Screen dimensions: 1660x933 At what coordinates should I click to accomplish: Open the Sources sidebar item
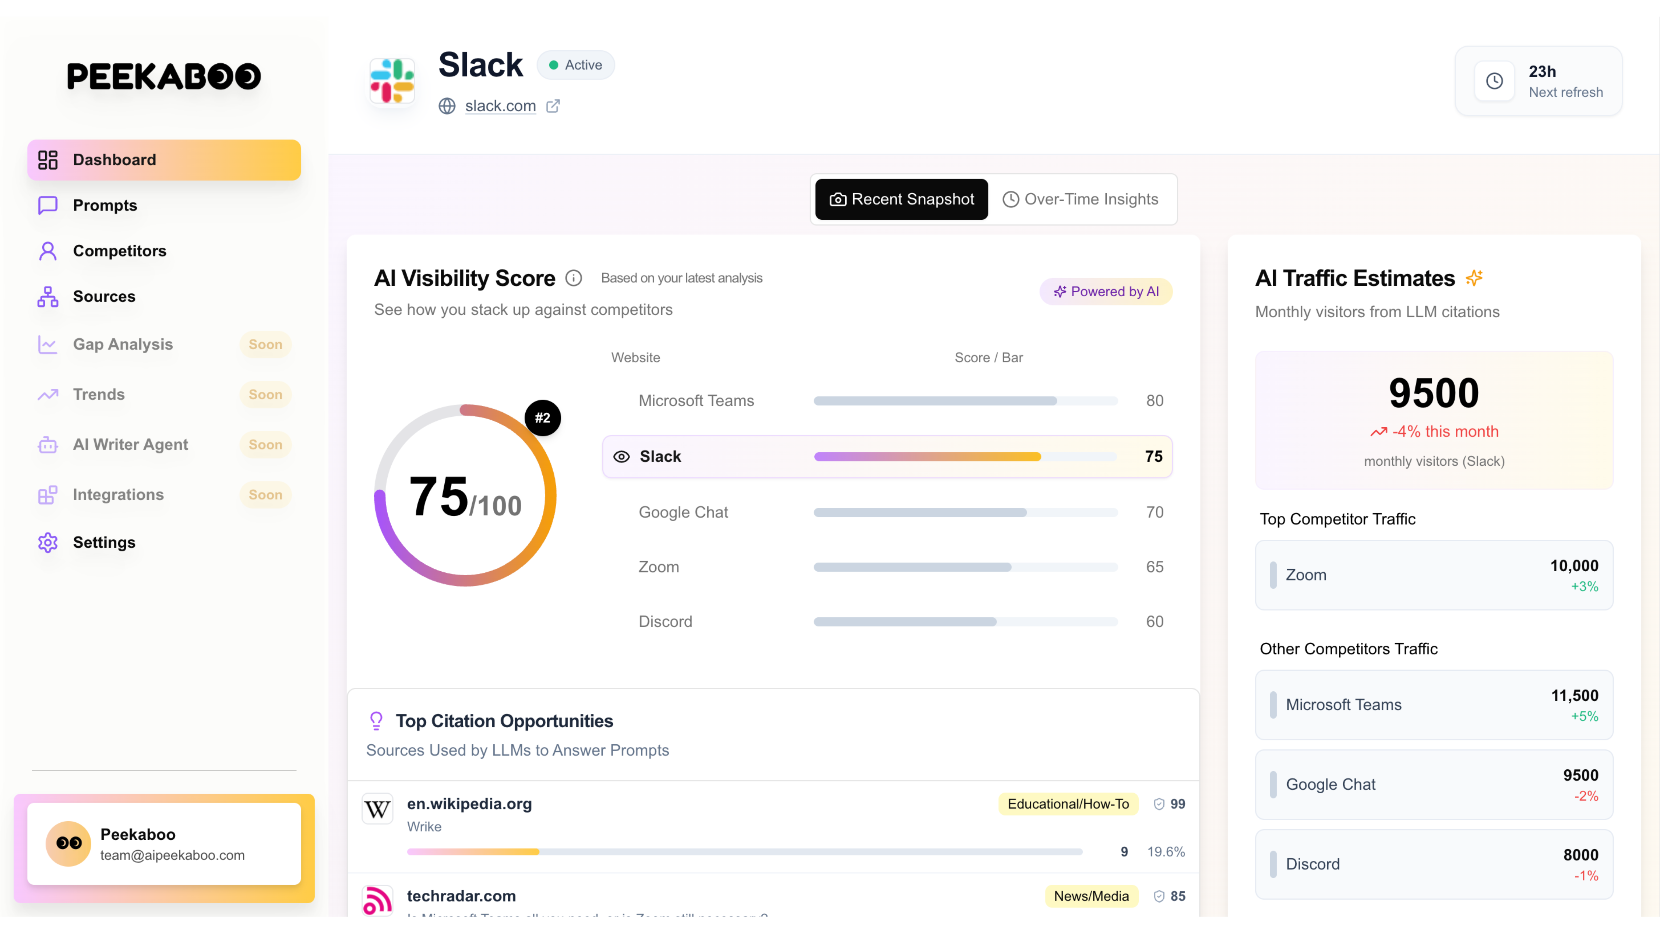[104, 297]
